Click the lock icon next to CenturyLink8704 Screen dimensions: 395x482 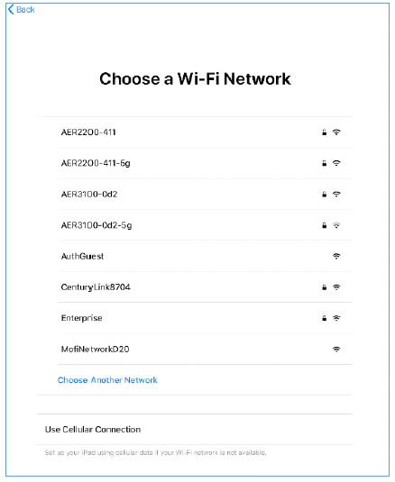click(324, 287)
